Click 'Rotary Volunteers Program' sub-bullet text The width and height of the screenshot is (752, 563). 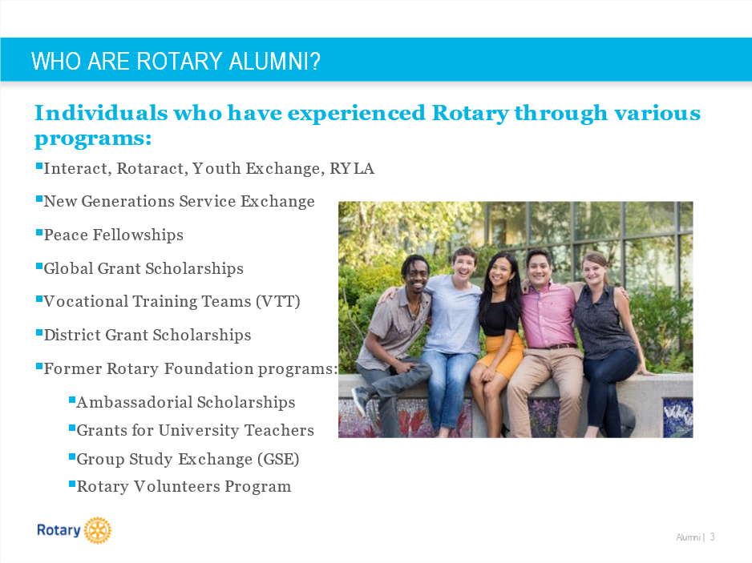click(x=184, y=487)
